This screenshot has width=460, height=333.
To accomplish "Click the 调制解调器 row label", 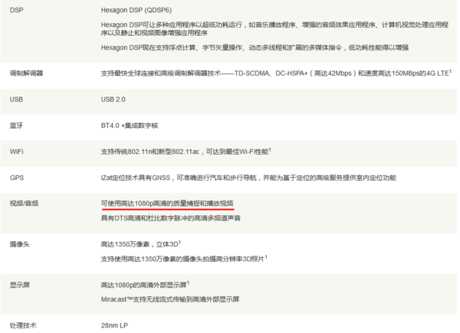I will pos(26,73).
